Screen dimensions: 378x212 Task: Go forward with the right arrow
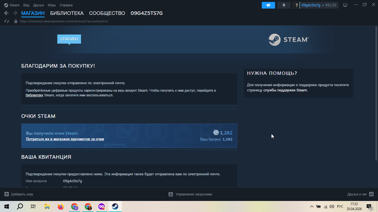coord(15,13)
